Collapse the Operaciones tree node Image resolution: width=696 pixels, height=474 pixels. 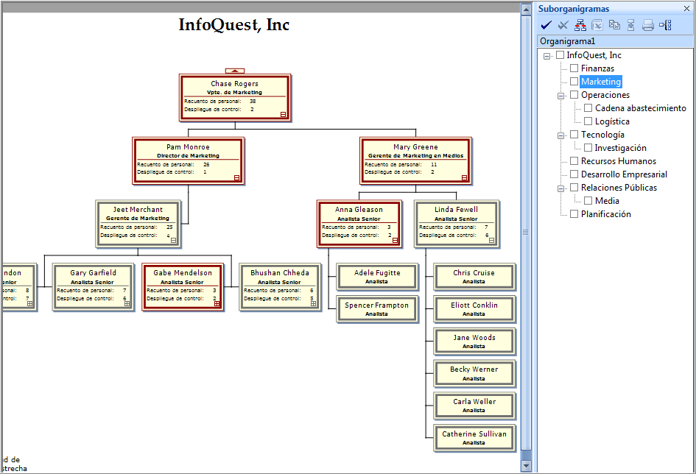[560, 96]
